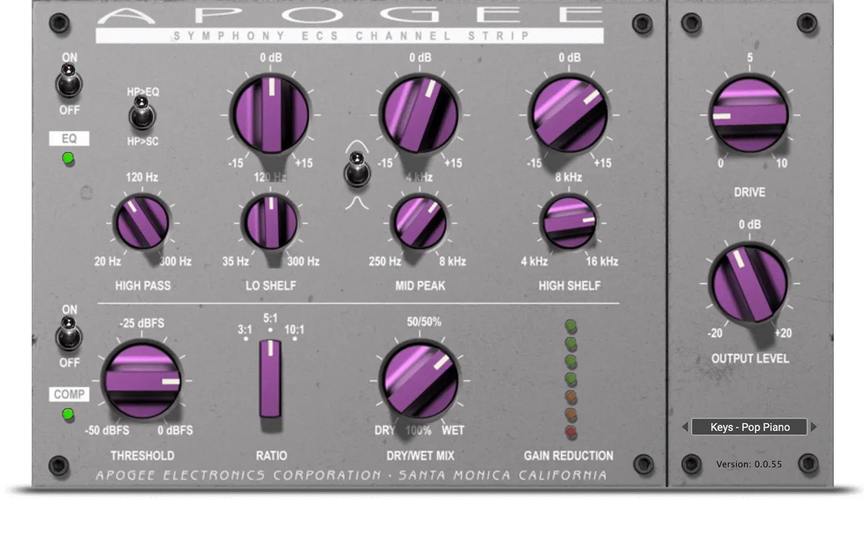Click the DRIVE label
Screen dimensions: 864x543
pos(749,193)
